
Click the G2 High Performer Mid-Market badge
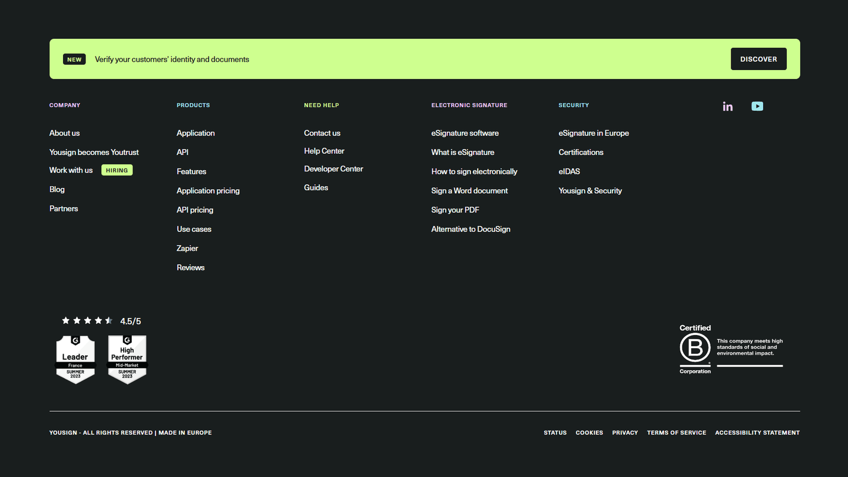point(127,360)
